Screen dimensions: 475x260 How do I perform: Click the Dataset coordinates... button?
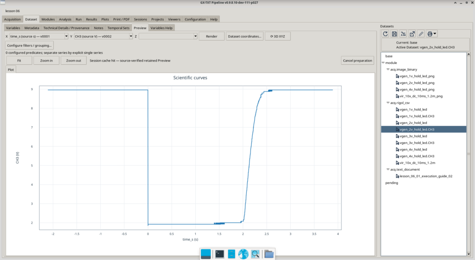(x=244, y=36)
